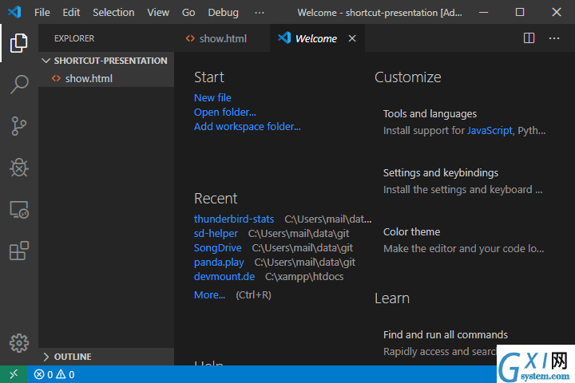The width and height of the screenshot is (575, 383).
Task: Open the Explorer view in activity bar
Action: point(18,43)
